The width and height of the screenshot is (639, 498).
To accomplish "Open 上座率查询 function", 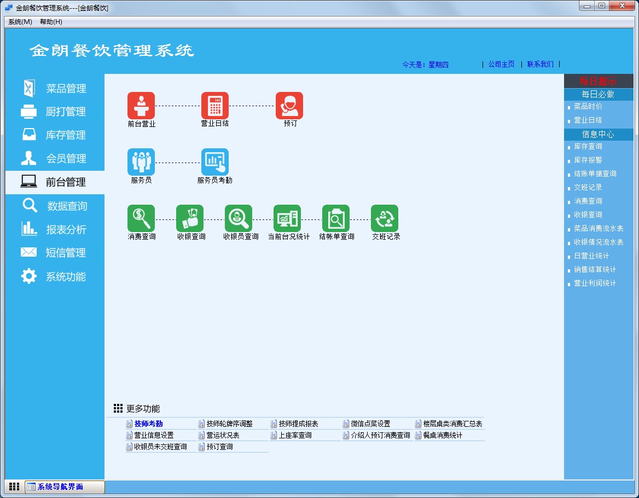I will click(295, 435).
